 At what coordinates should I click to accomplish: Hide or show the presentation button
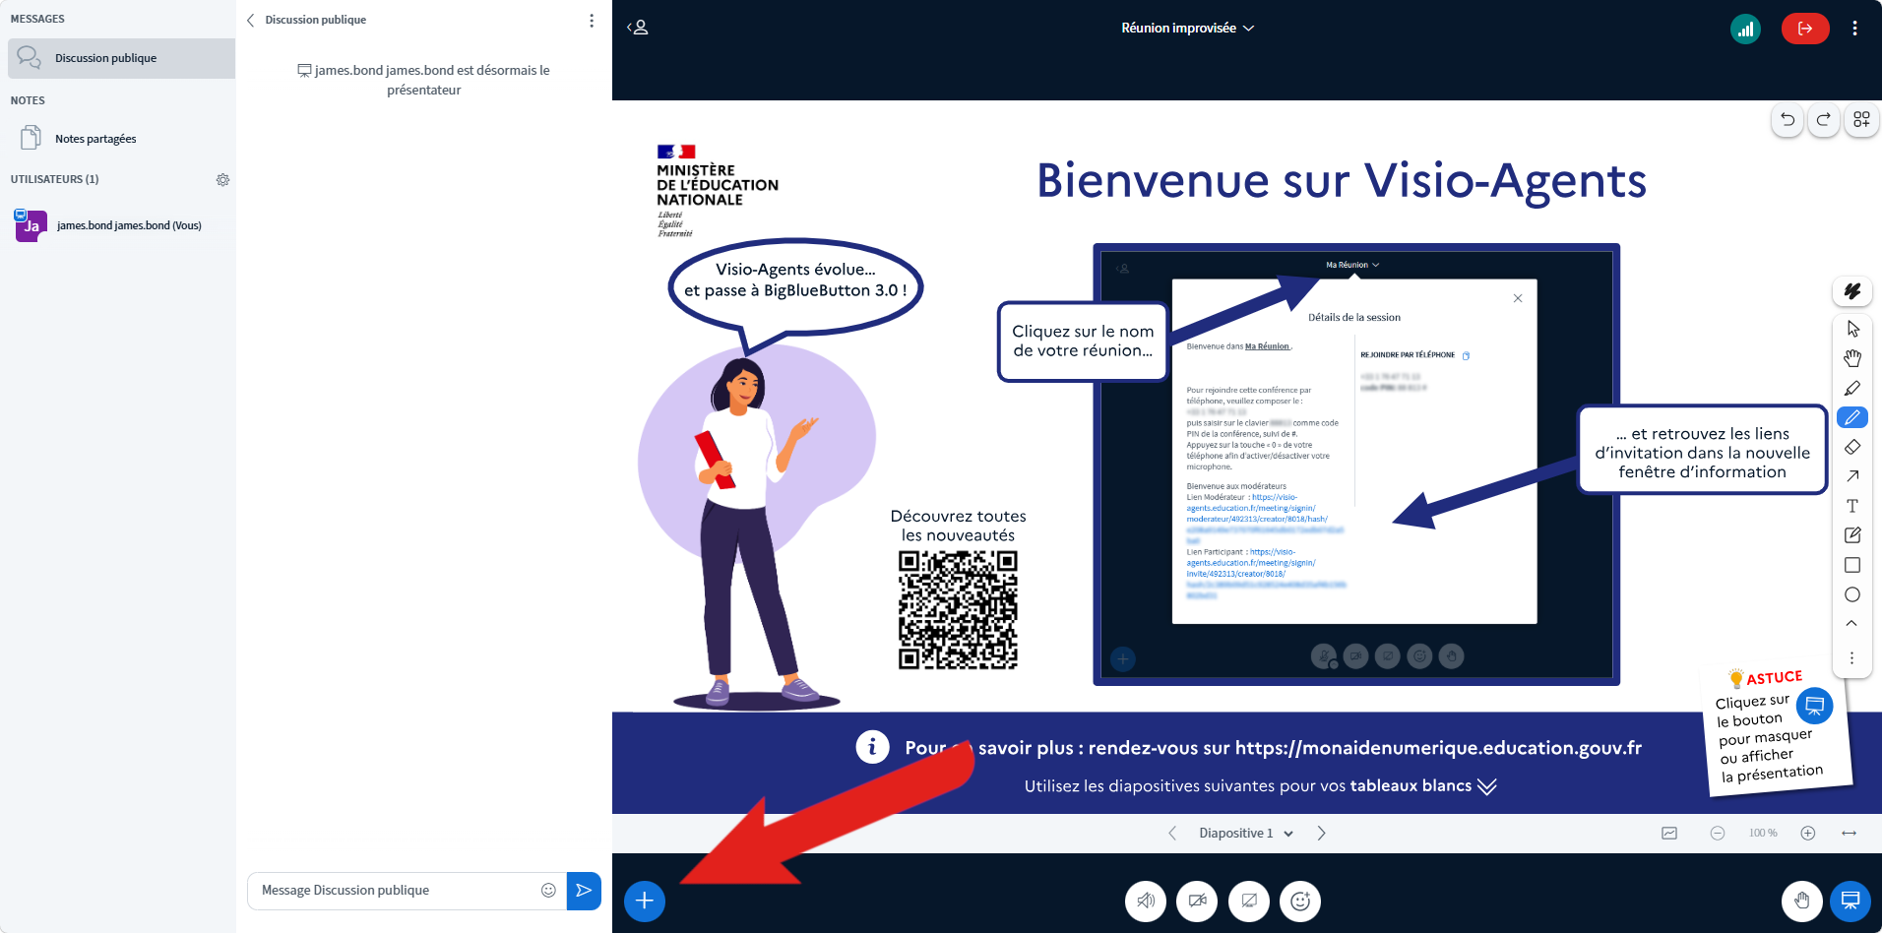(1851, 901)
